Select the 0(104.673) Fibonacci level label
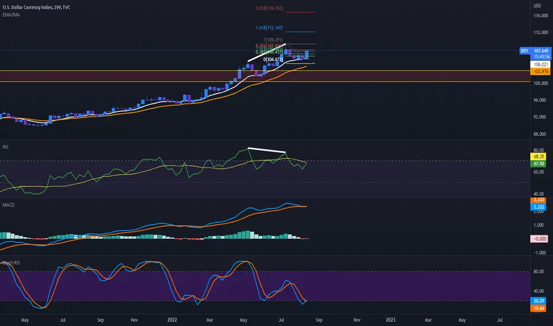This screenshot has height=326, width=553. point(273,59)
